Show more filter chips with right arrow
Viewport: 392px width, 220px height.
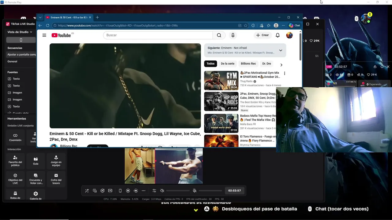pyautogui.click(x=281, y=65)
